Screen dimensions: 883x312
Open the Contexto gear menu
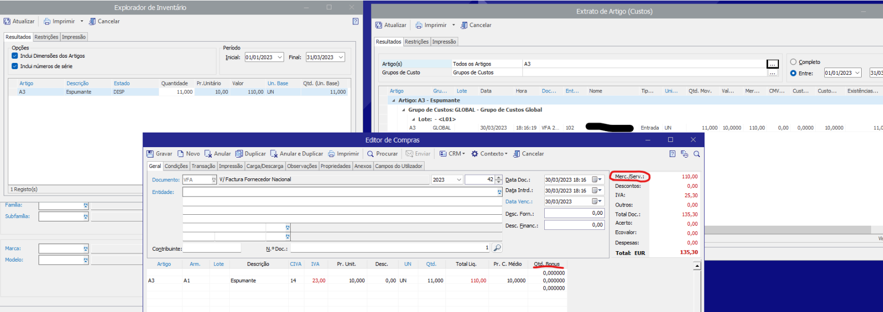475,154
